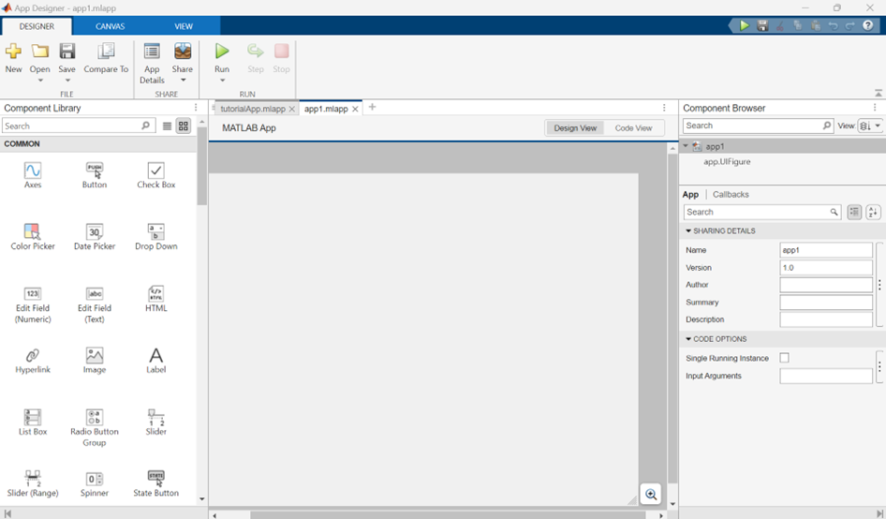886x519 pixels.
Task: Collapse the SHARING DETAILS section
Action: click(688, 230)
